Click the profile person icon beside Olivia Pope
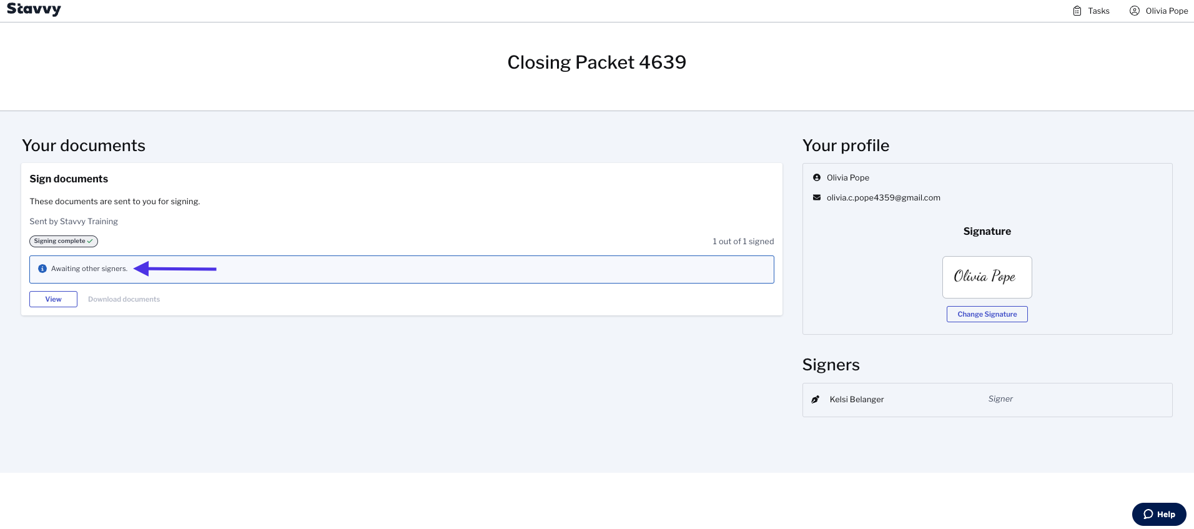The image size is (1194, 529). (817, 177)
